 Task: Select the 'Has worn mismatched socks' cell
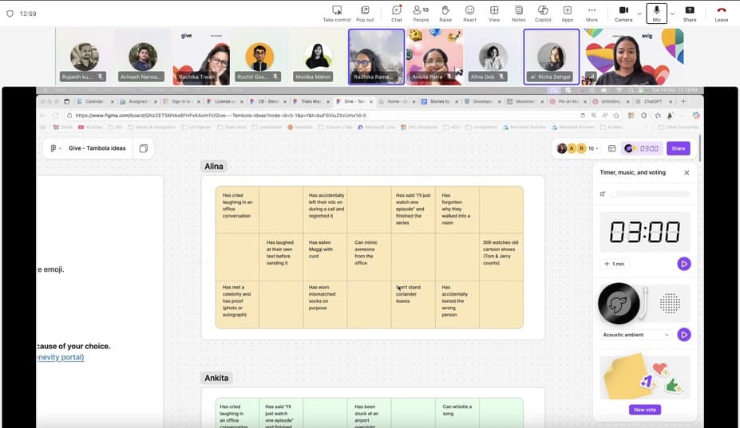tap(325, 304)
